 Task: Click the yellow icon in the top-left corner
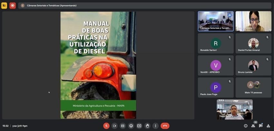coord(4,5)
